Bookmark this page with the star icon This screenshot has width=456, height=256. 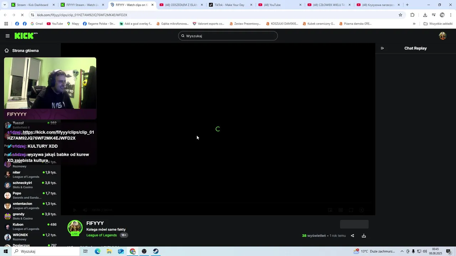click(400, 15)
